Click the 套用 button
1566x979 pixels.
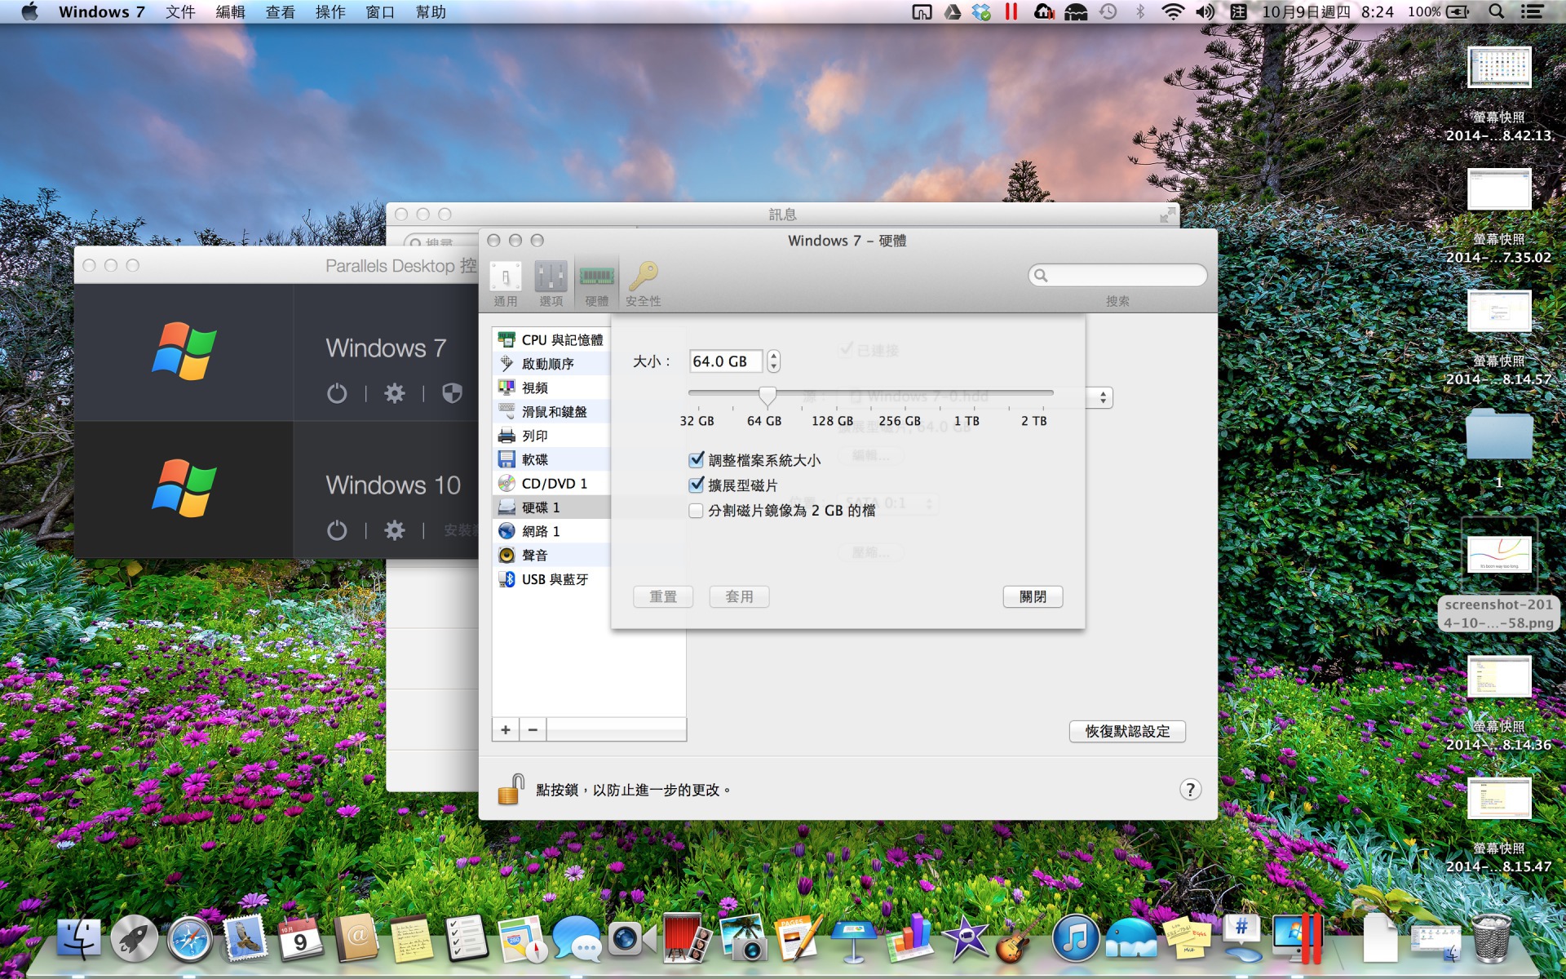(739, 596)
